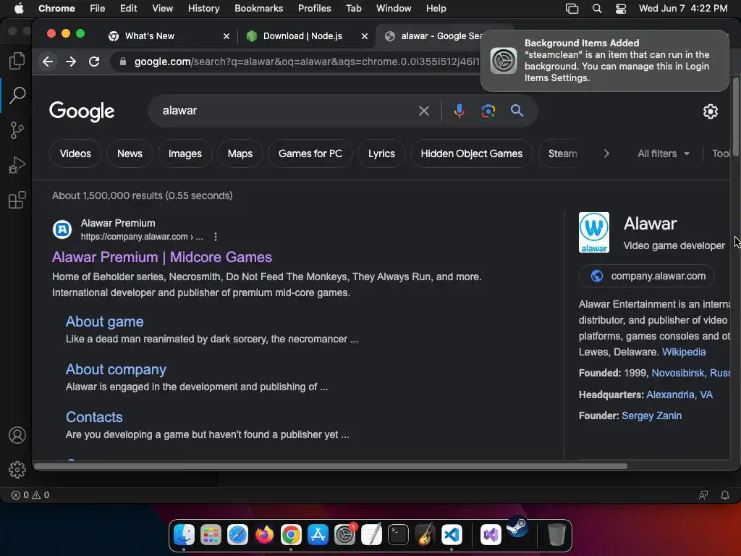Open the History menu
Viewport: 741px width, 556px height.
coord(203,9)
